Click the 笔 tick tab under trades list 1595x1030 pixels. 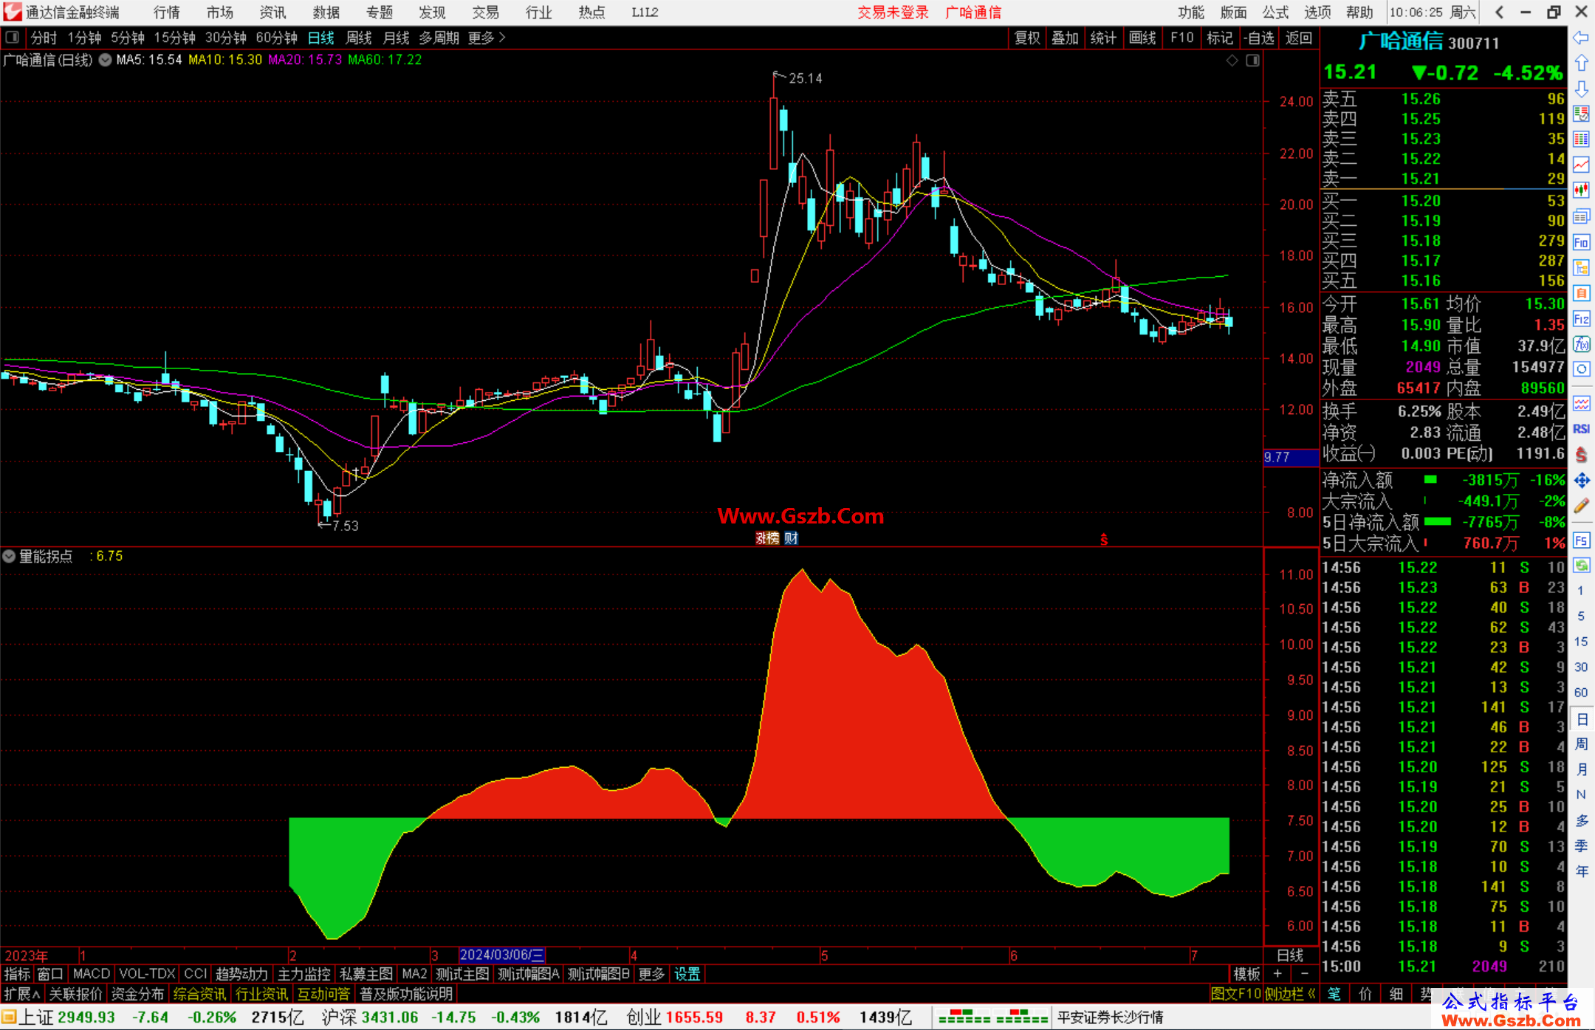pyautogui.click(x=1334, y=994)
